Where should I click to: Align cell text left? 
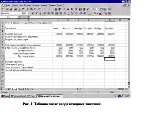tap(45, 13)
